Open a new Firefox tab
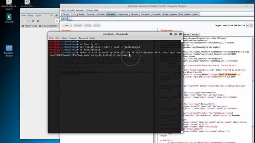Viewport: 255px width, 143px height. point(57,15)
